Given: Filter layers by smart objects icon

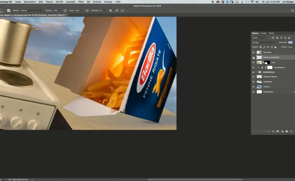Looking at the screenshot, I should [x=289, y=38].
